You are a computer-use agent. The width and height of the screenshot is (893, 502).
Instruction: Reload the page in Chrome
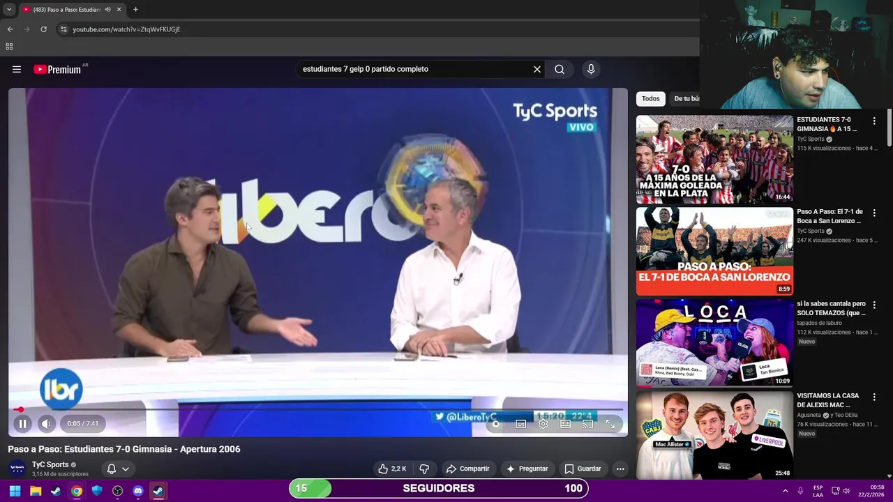[43, 29]
